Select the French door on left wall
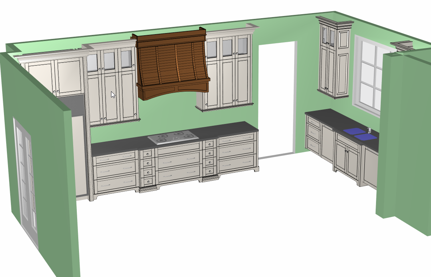This screenshot has height=277, width=431. tap(25, 182)
